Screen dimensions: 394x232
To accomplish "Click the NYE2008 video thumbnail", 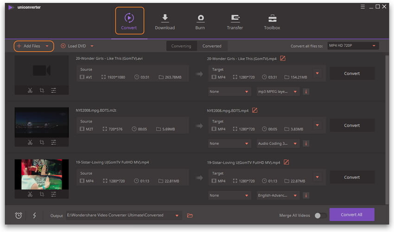I will (42, 122).
